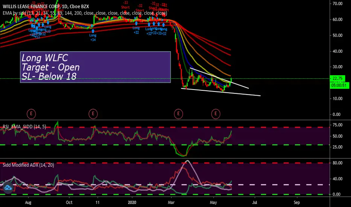Click the Jul label on time axis

click(x=255, y=202)
